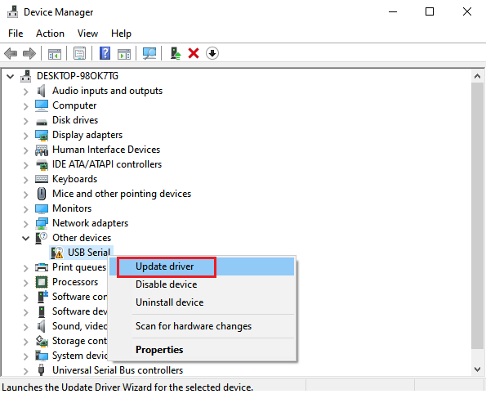486x394 pixels.
Task: Collapse the Other devices node
Action: (x=25, y=238)
